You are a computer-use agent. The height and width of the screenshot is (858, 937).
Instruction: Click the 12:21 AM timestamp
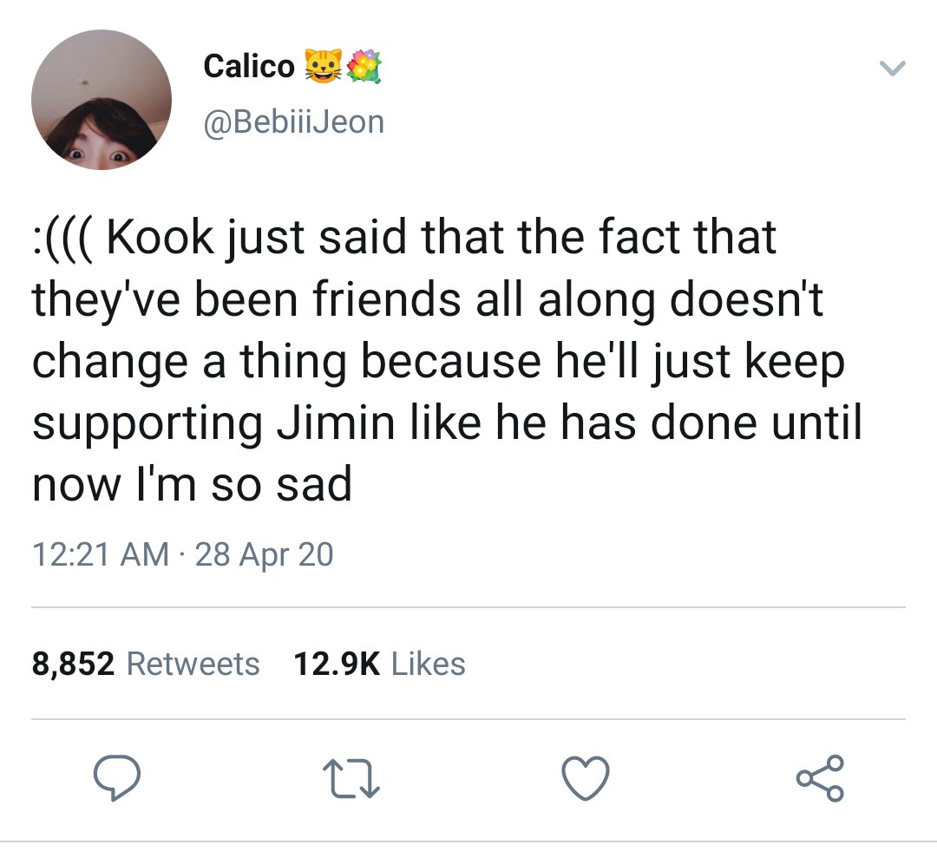click(101, 553)
